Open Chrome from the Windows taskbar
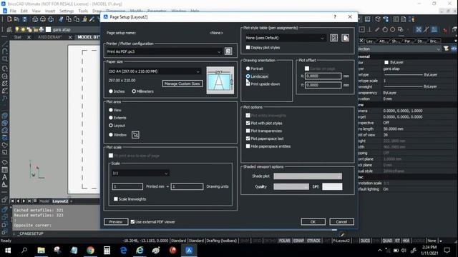458x257 pixels. (90, 250)
